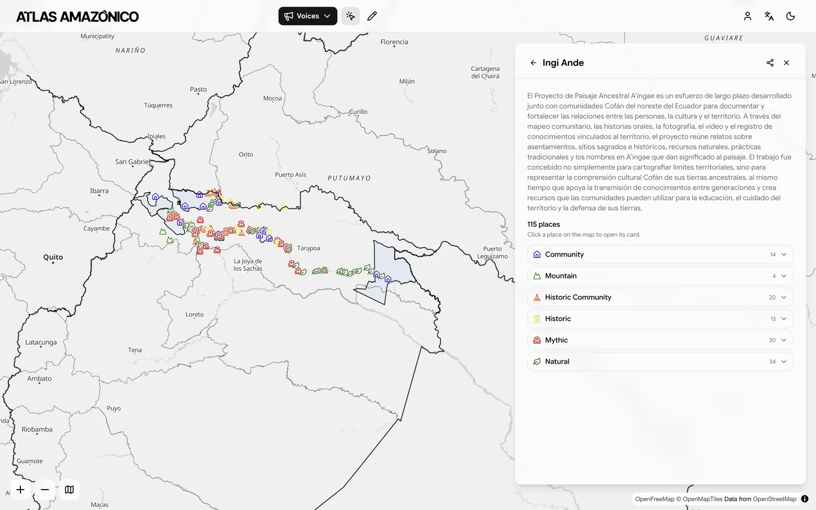
Task: Click the Mountain peak icon in list
Action: (x=537, y=276)
